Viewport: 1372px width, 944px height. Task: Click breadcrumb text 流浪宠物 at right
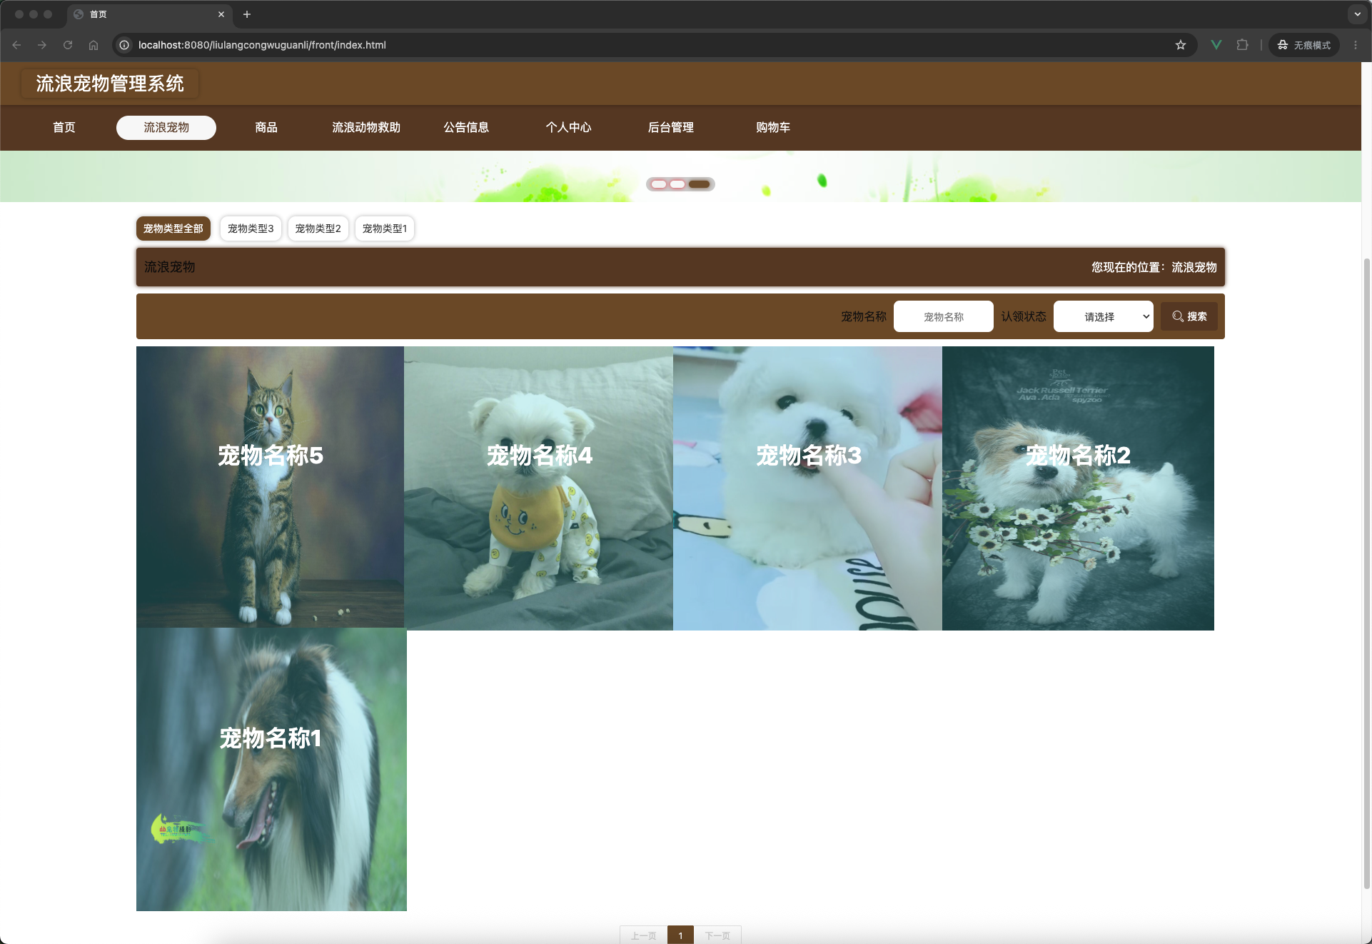(1194, 267)
